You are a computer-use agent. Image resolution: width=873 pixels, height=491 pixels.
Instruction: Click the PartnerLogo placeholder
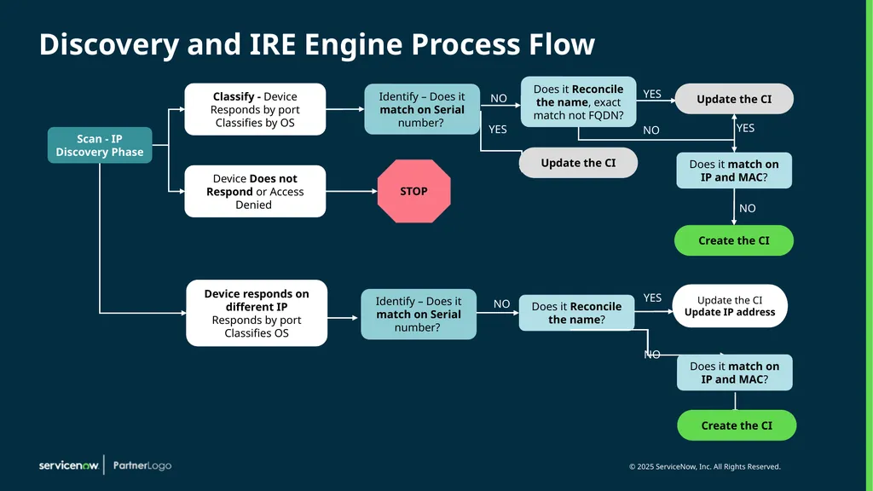142,465
